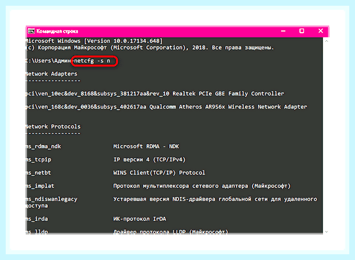355x260 pixels.
Task: Click the 'Network Protocols' heading
Action: 53,127
